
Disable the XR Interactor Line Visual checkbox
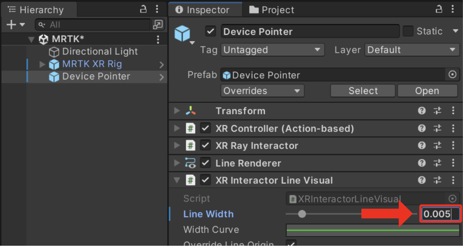click(x=205, y=180)
